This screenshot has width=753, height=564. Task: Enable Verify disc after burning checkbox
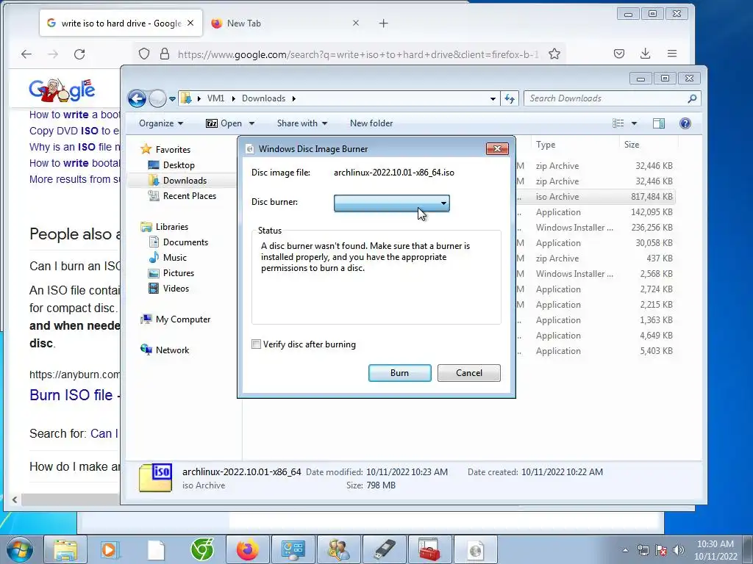point(257,344)
